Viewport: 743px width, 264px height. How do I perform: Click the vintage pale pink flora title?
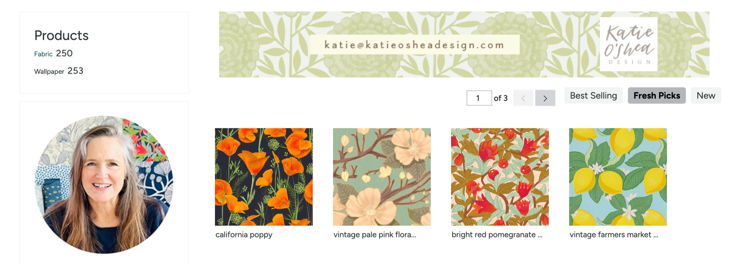[375, 235]
